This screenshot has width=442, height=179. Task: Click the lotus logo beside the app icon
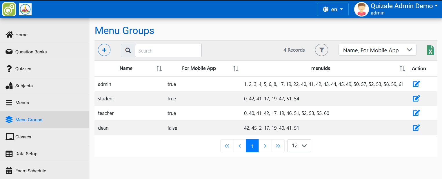(x=25, y=9)
